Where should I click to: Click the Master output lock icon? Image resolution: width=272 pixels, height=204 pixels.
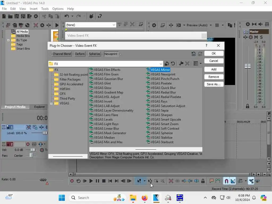[248, 106]
